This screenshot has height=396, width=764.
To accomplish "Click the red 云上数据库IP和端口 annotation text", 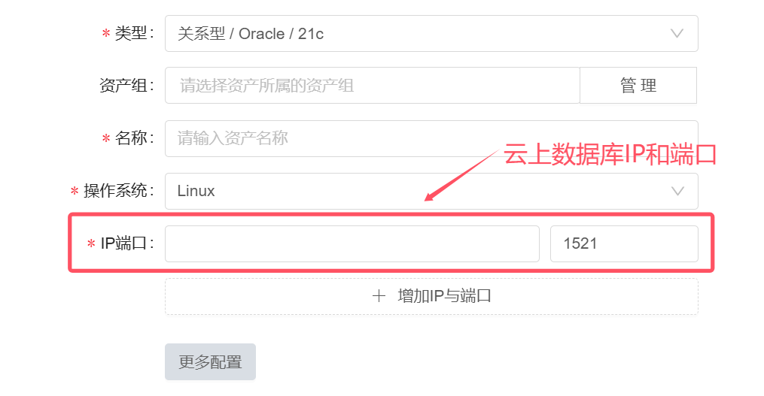I will tap(610, 155).
